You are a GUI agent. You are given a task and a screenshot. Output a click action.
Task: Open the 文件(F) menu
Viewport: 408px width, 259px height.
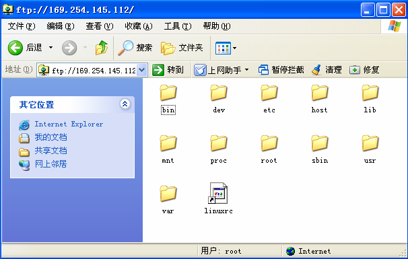coord(22,26)
